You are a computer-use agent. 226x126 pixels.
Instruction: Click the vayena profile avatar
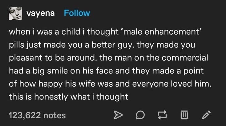(x=15, y=14)
